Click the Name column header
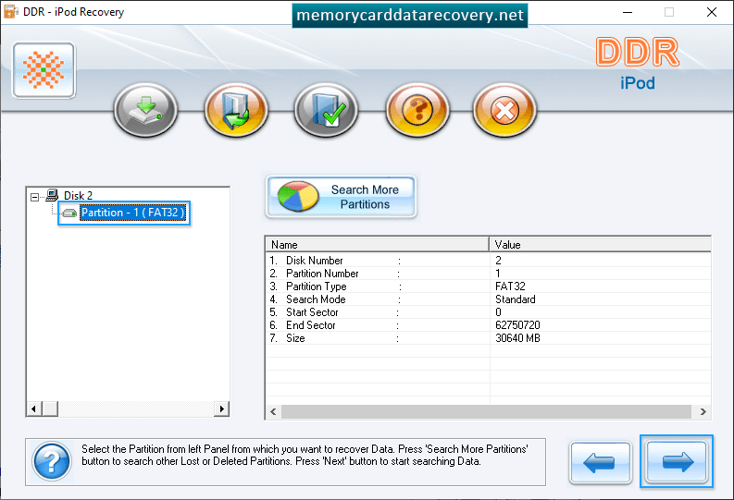The image size is (734, 500). pyautogui.click(x=378, y=244)
